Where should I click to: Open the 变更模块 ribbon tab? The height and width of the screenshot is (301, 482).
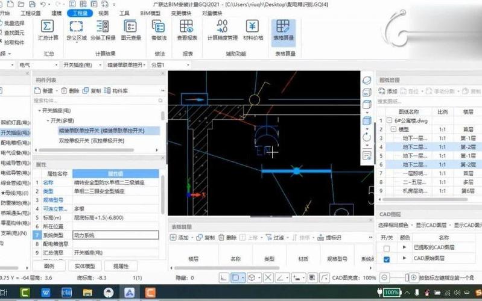[x=181, y=13]
